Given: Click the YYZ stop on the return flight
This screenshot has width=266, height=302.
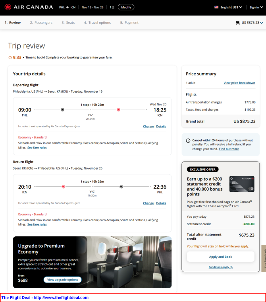Looking at the screenshot, I should point(92,192).
